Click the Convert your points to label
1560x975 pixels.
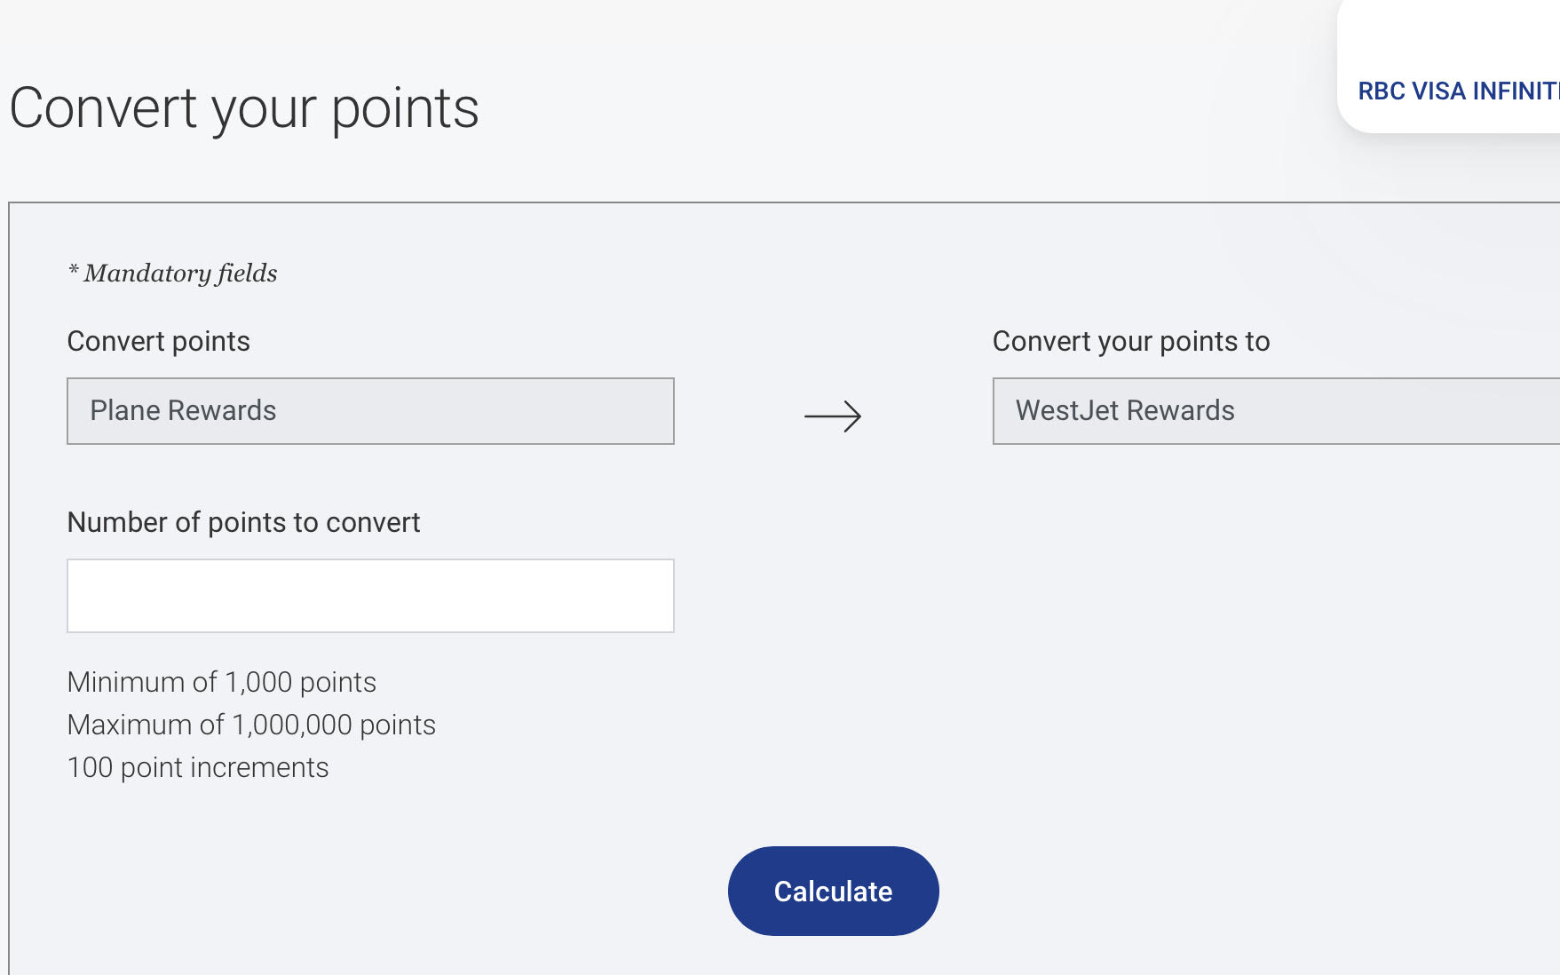point(1131,340)
